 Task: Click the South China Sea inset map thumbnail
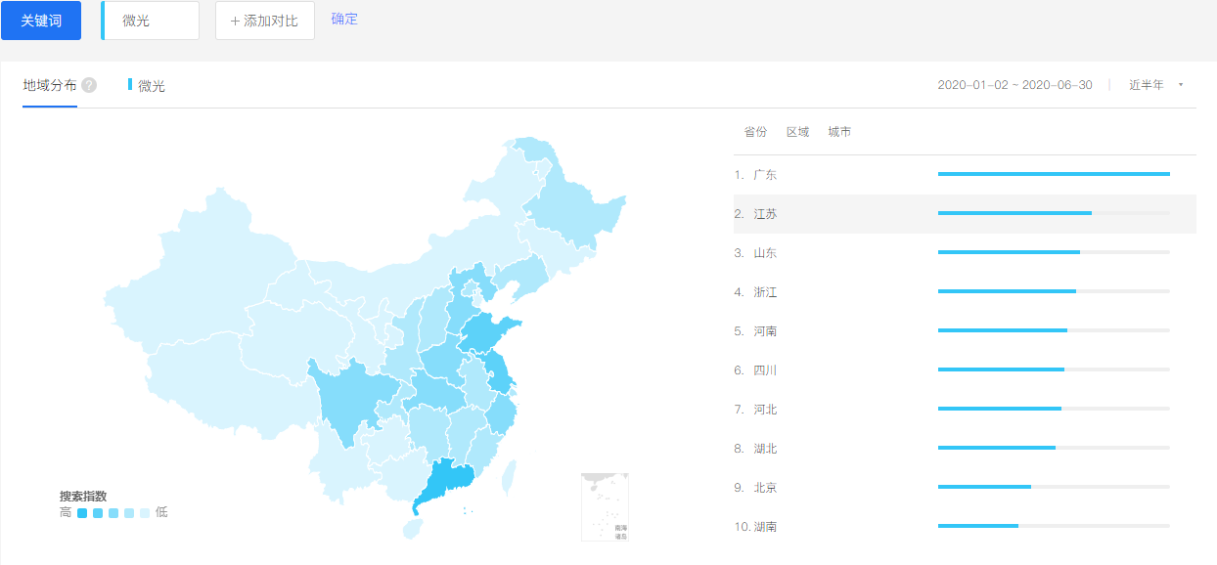coord(605,506)
